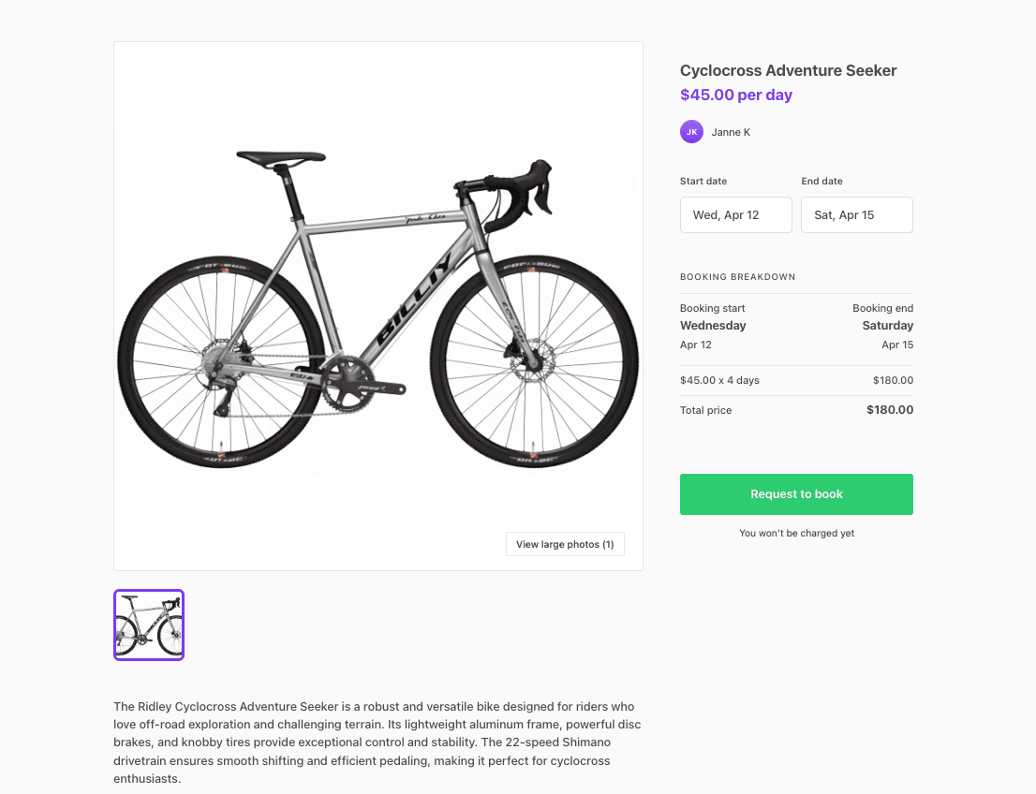
Task: Click the Cyclocross Adventure Seeker title
Action: 788,70
